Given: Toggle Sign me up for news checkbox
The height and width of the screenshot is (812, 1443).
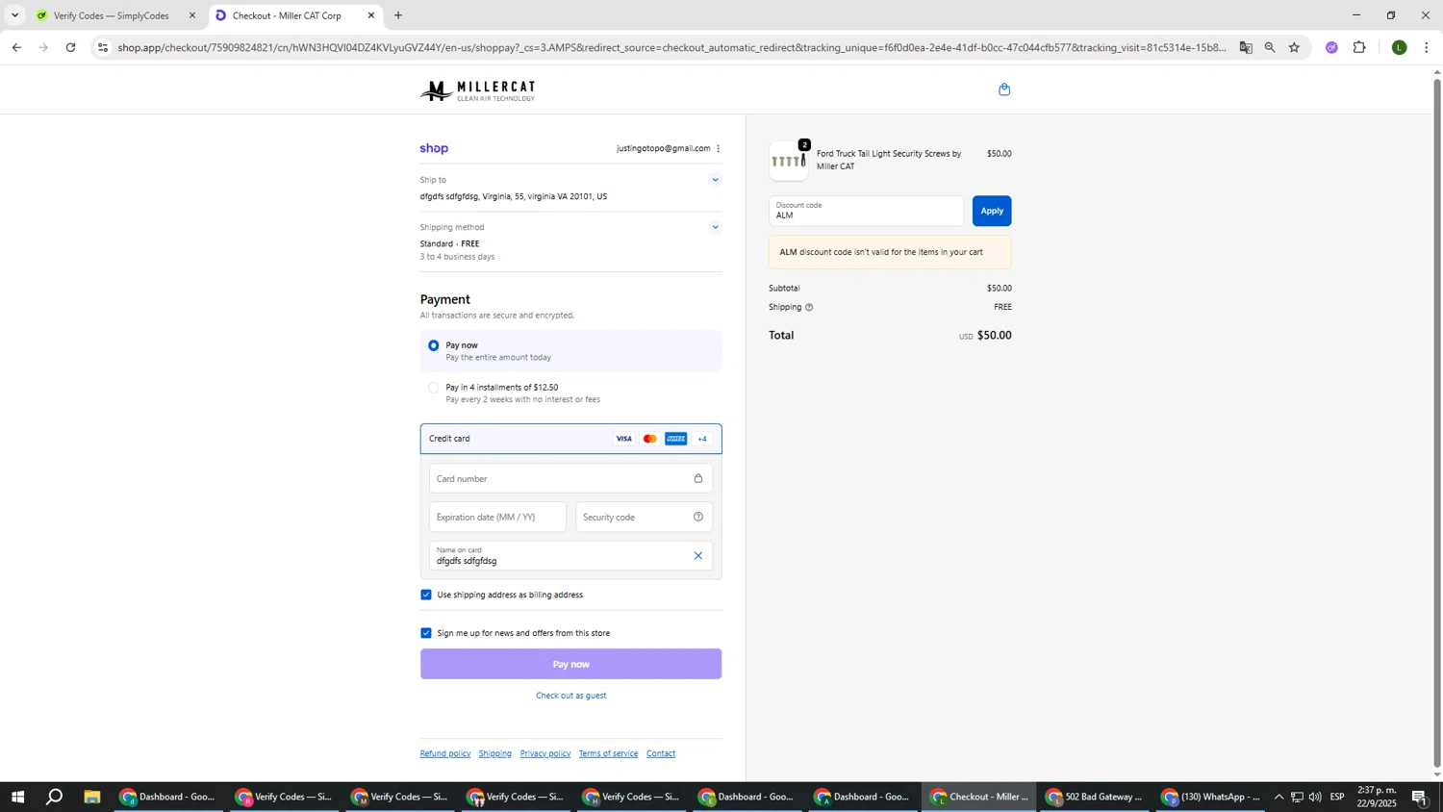Looking at the screenshot, I should pyautogui.click(x=426, y=633).
